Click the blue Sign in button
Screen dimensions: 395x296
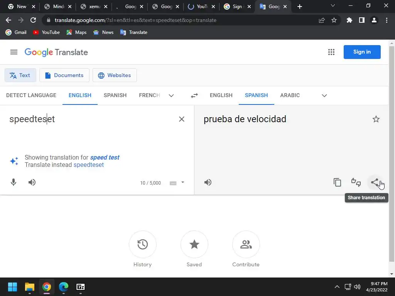tap(362, 52)
